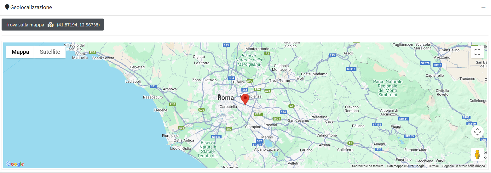The height and width of the screenshot is (173, 491).
Task: Click the Guidonia Montecelio label
Action: point(281,67)
